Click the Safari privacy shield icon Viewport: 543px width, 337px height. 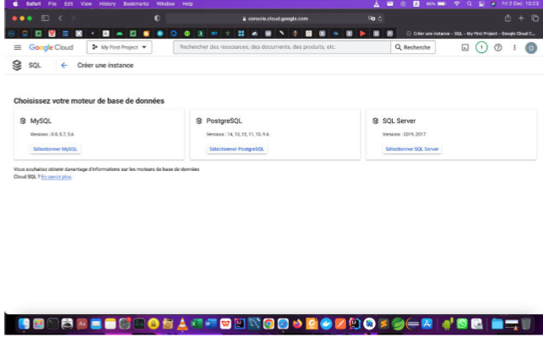tap(157, 19)
